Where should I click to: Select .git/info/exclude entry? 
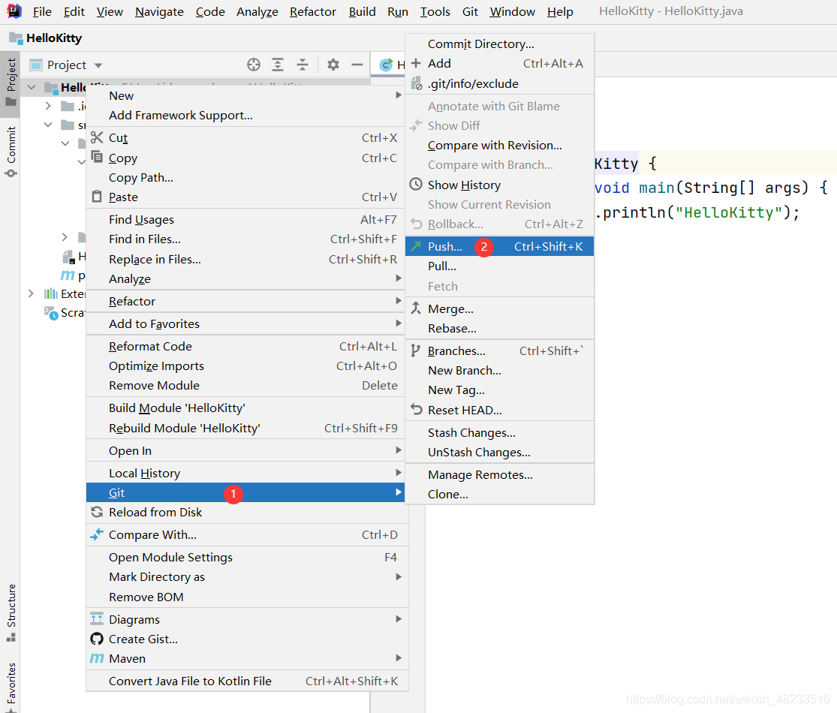coord(500,84)
